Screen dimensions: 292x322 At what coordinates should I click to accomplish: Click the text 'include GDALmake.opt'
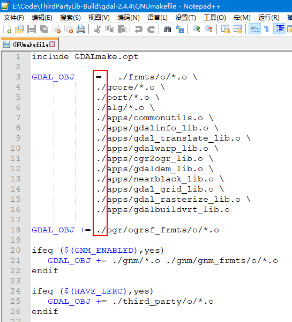click(x=85, y=56)
